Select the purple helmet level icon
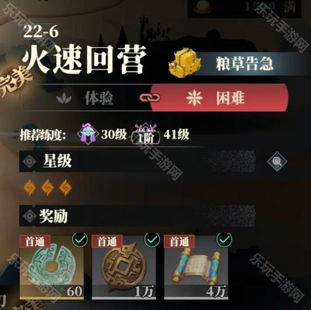Viewport: 311px width, 310px height. point(88,134)
